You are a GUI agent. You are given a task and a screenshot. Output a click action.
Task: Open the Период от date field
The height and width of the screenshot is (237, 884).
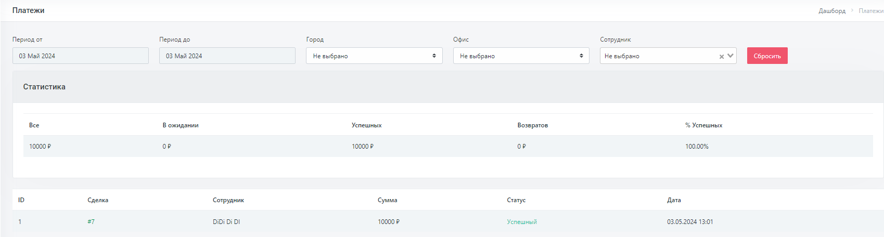(x=81, y=56)
